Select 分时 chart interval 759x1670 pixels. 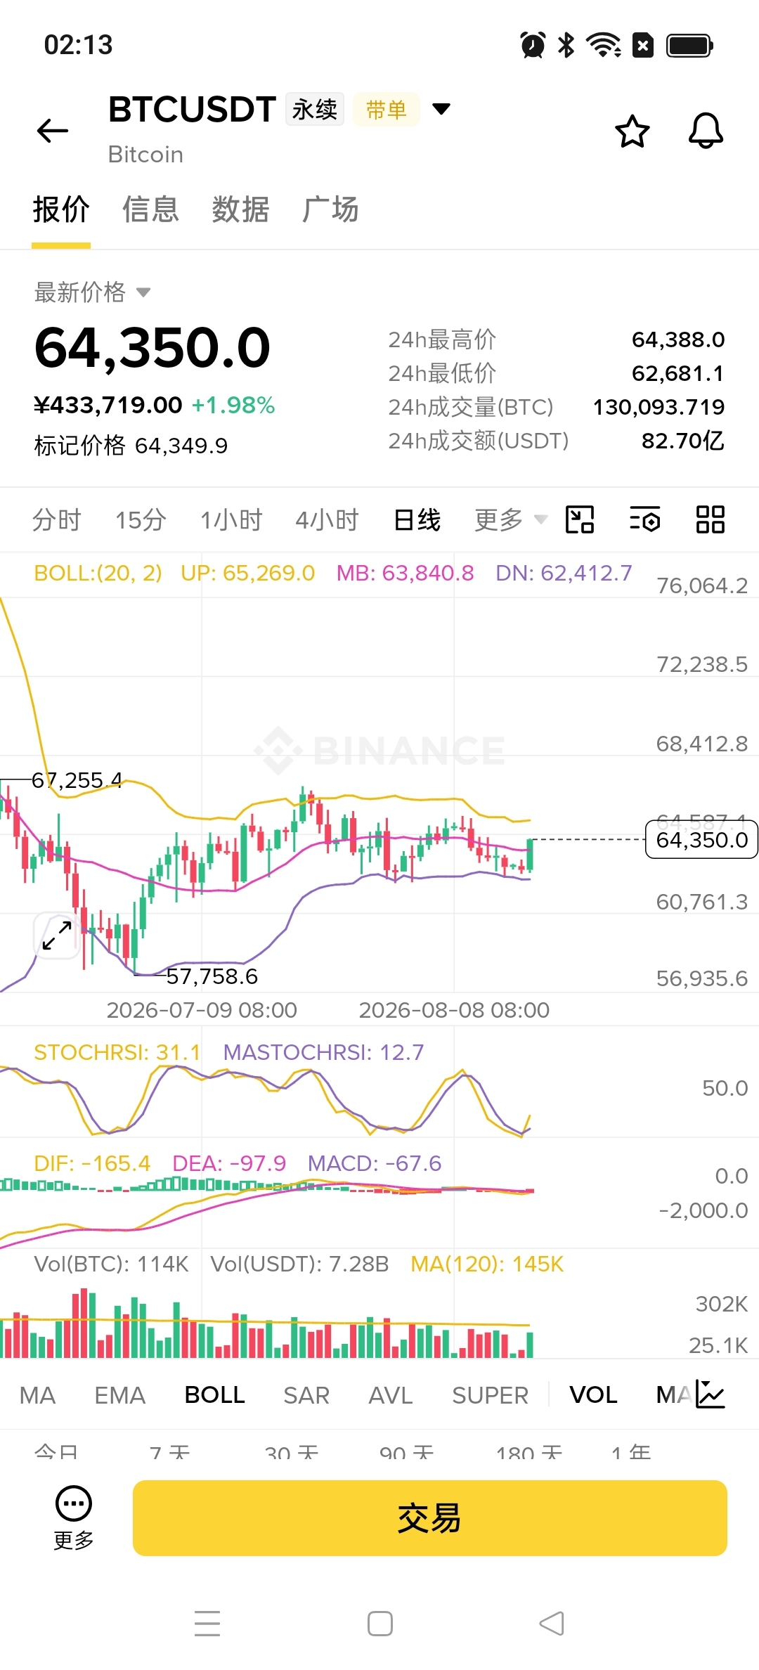(57, 520)
